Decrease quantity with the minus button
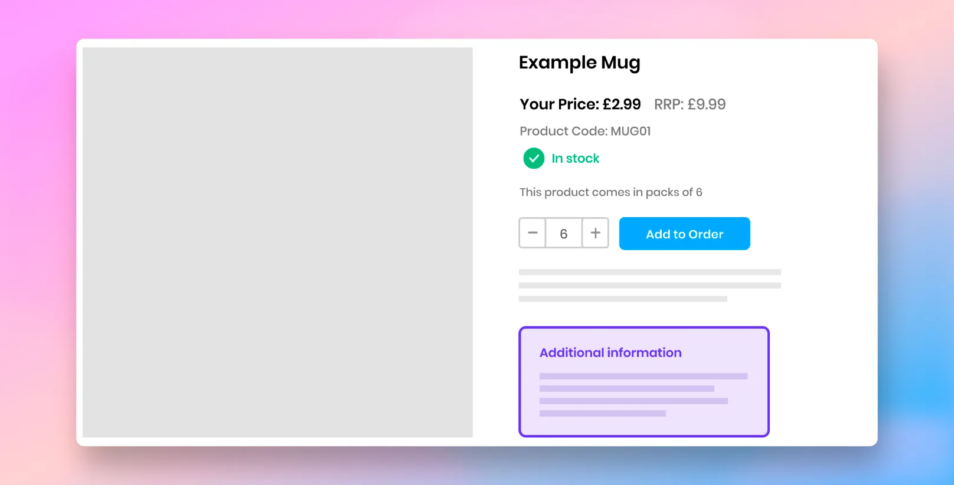954x485 pixels. pyautogui.click(x=532, y=233)
